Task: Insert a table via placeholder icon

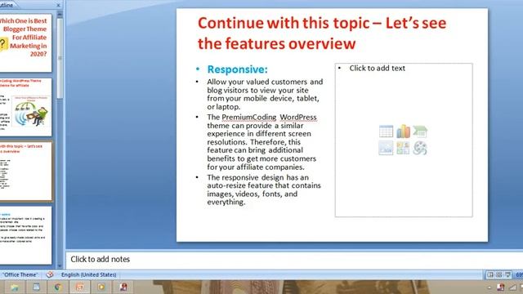Action: click(386, 131)
